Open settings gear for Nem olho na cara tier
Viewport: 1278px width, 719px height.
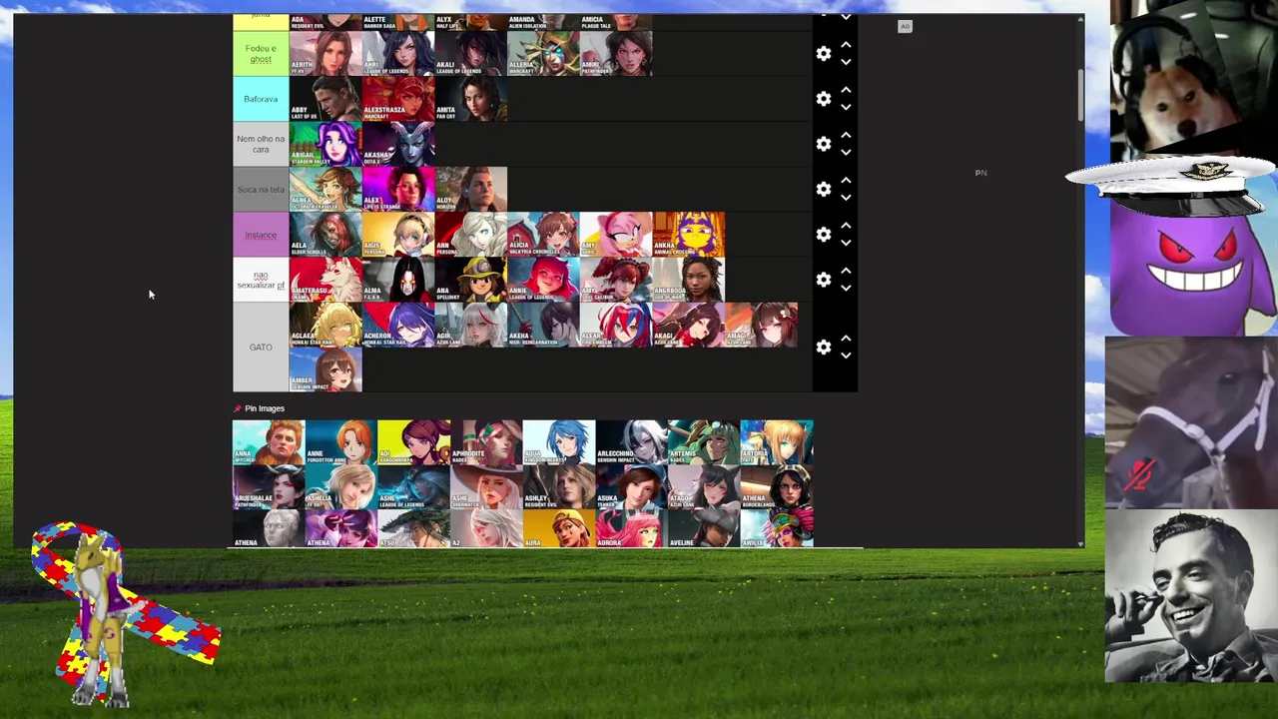pyautogui.click(x=824, y=144)
